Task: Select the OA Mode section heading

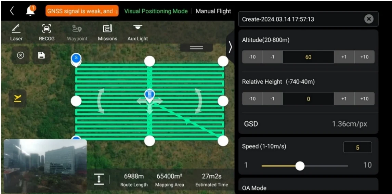Action: pos(254,188)
